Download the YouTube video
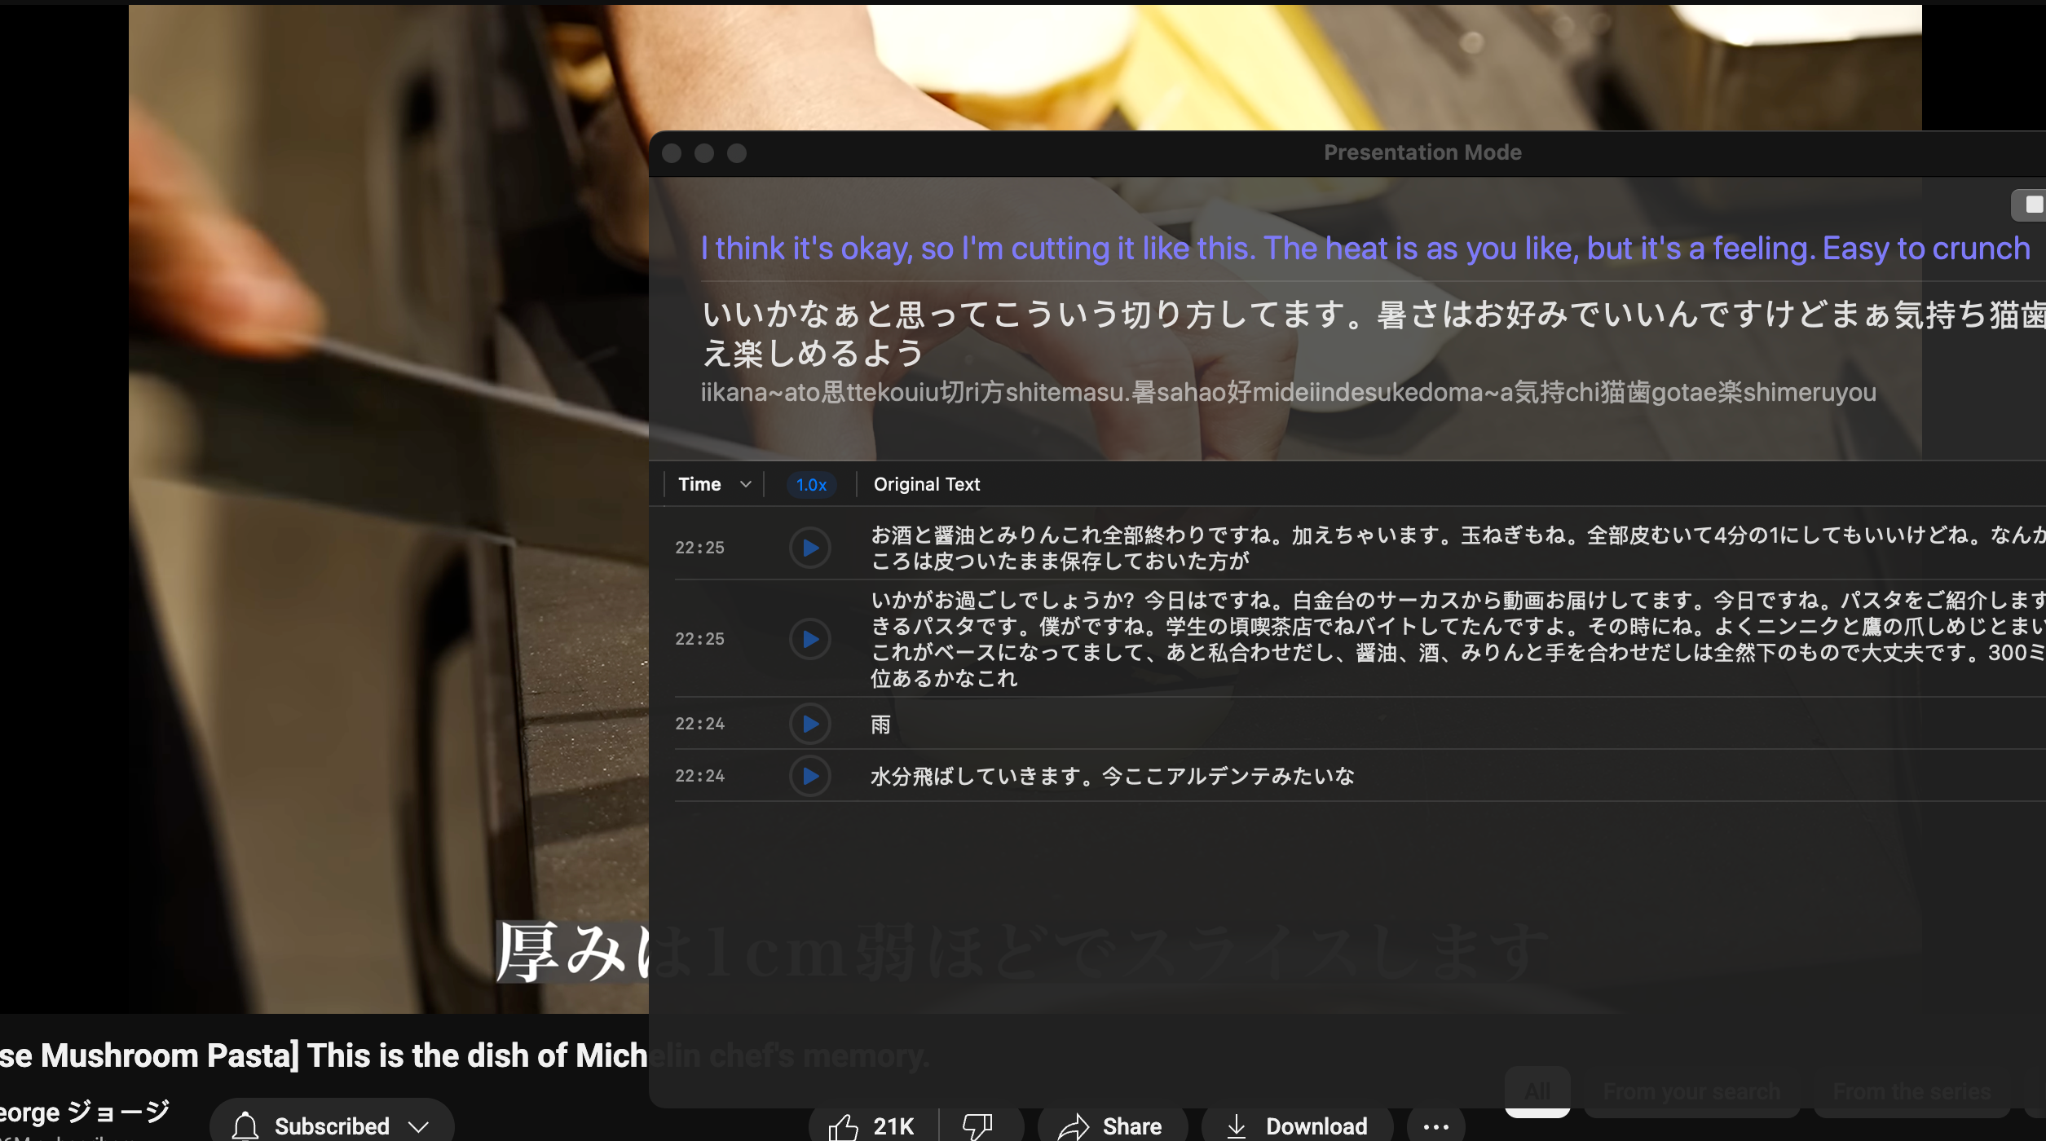Screen dimensions: 2046x1141 coord(1298,1126)
